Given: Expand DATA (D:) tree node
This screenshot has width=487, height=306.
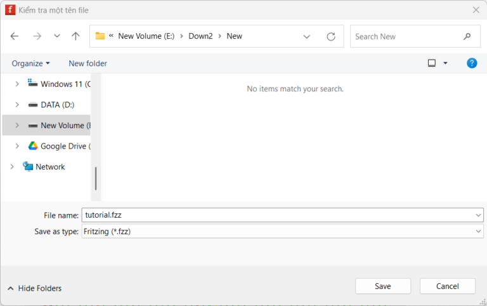Looking at the screenshot, I should coord(17,105).
